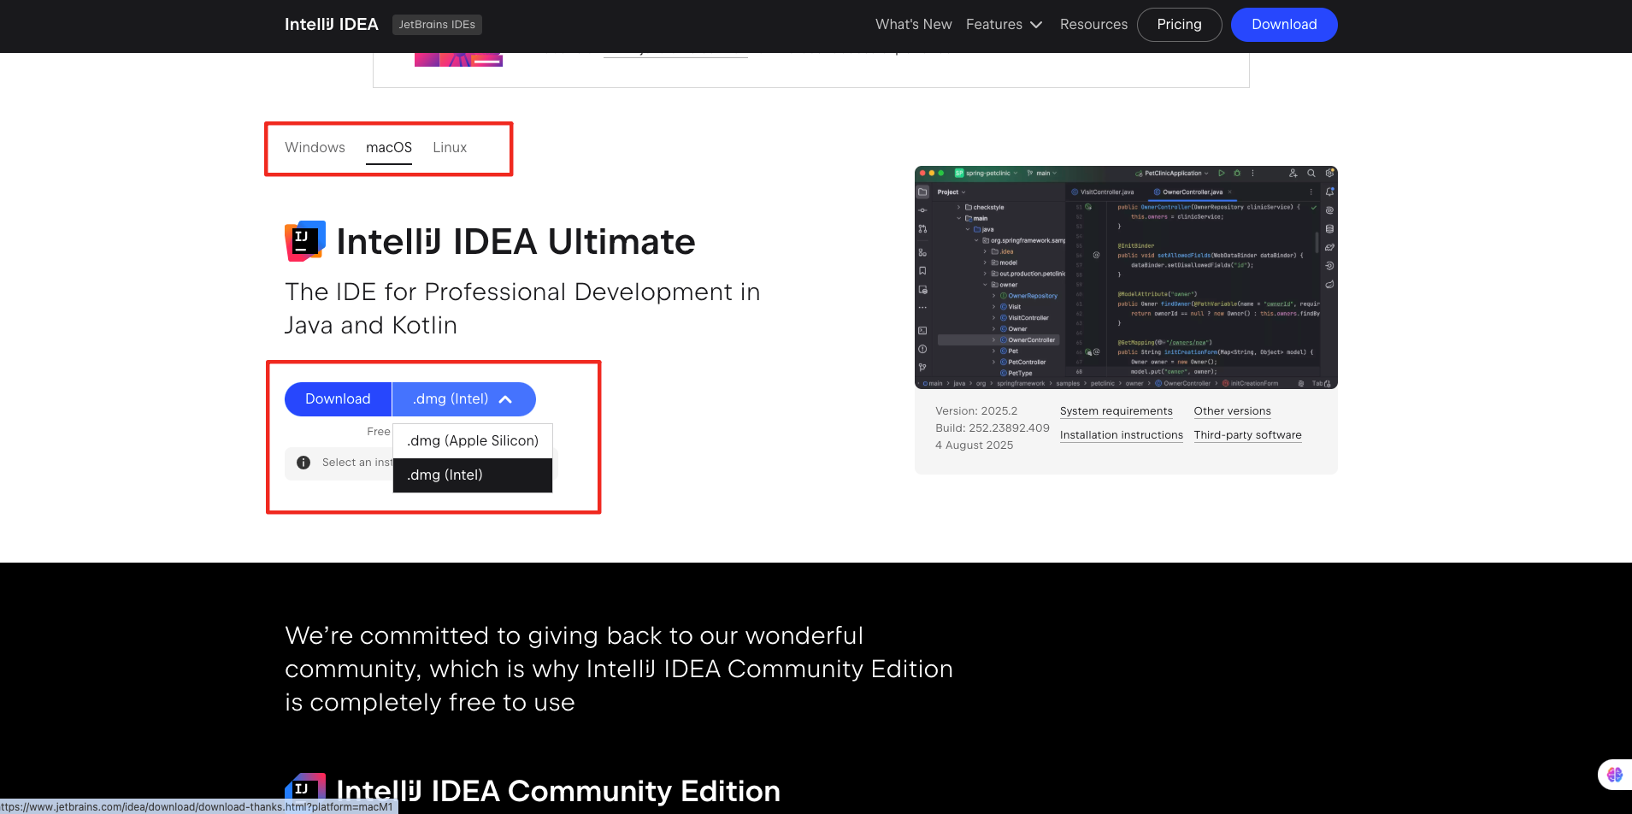Choose .dmg (Apple Silicon) option
The height and width of the screenshot is (814, 1632).
click(x=473, y=440)
